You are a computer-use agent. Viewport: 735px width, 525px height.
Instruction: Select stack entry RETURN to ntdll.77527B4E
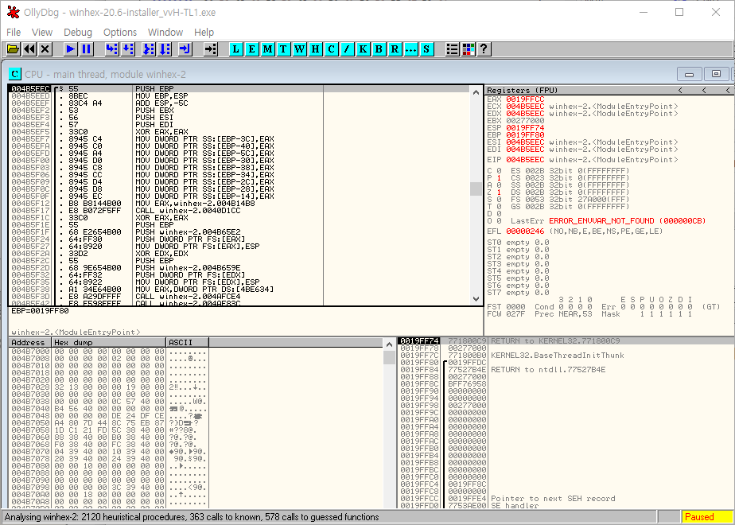(x=566, y=369)
